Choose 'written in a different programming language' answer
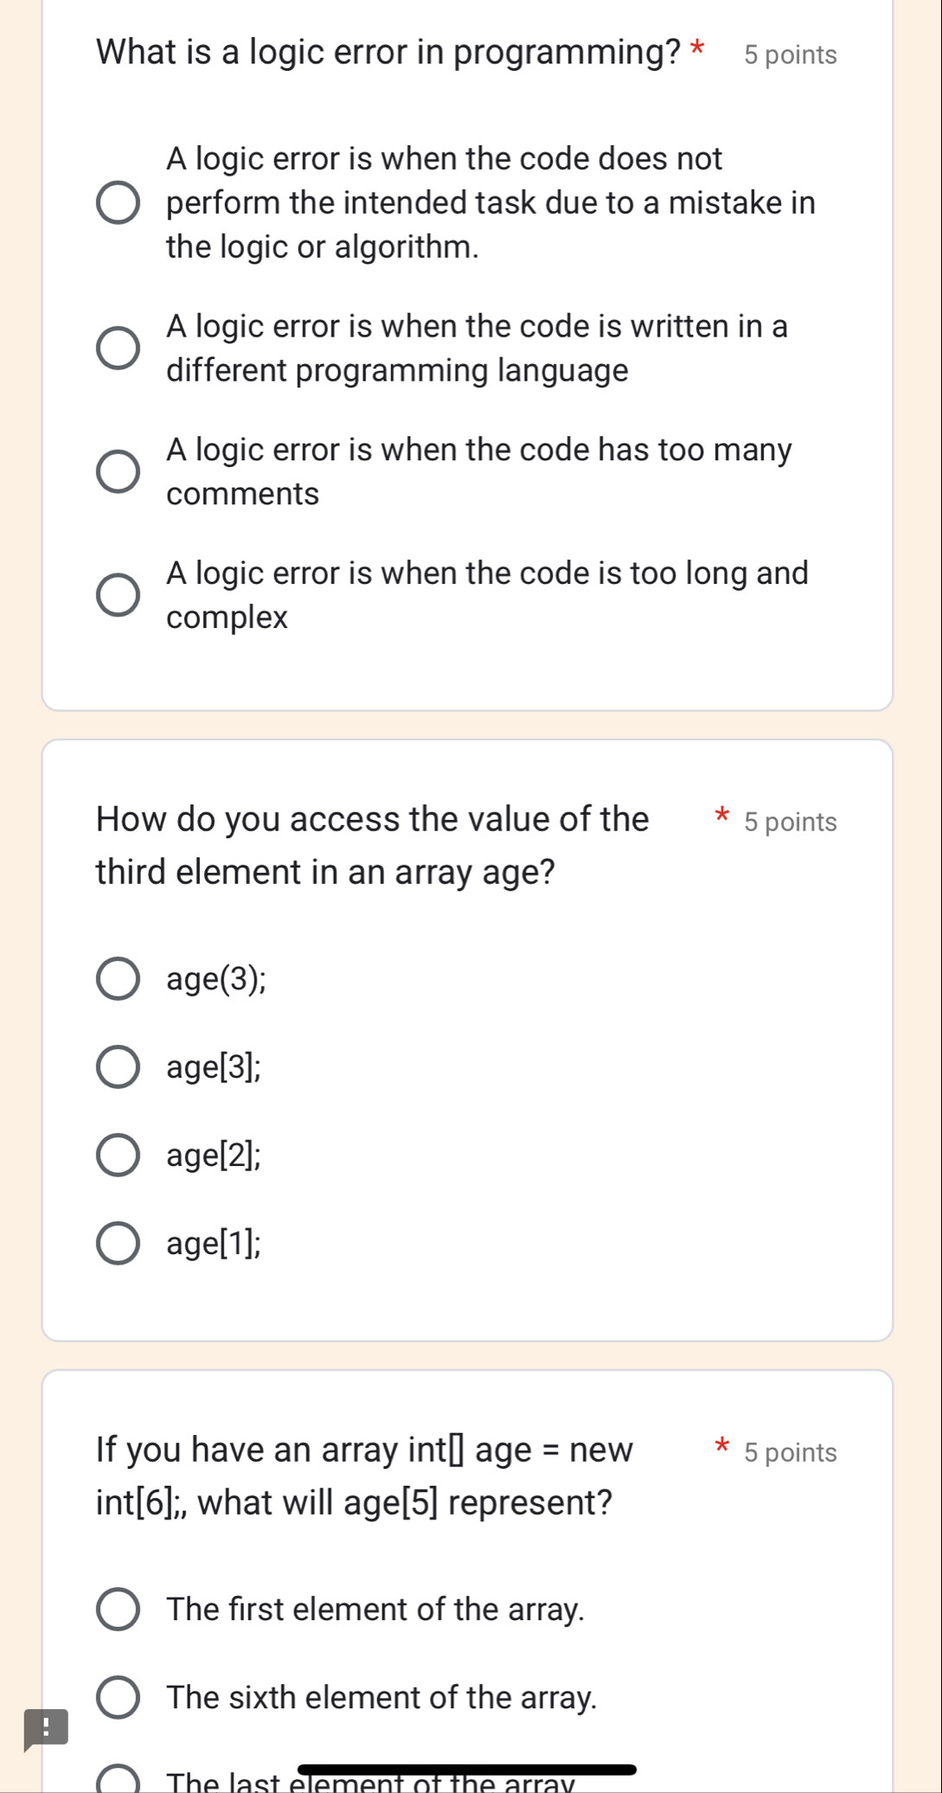Viewport: 942px width, 1793px height. coord(118,349)
